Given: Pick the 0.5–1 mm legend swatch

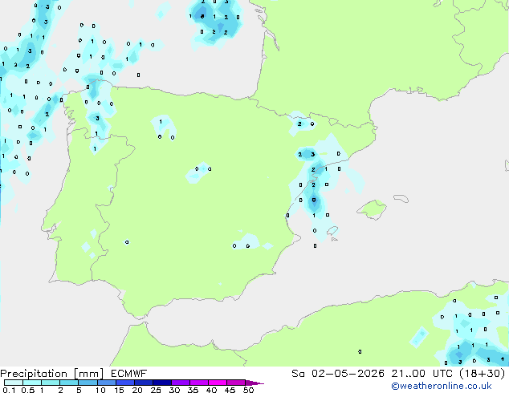Looking at the screenshot, I should 32,383.
